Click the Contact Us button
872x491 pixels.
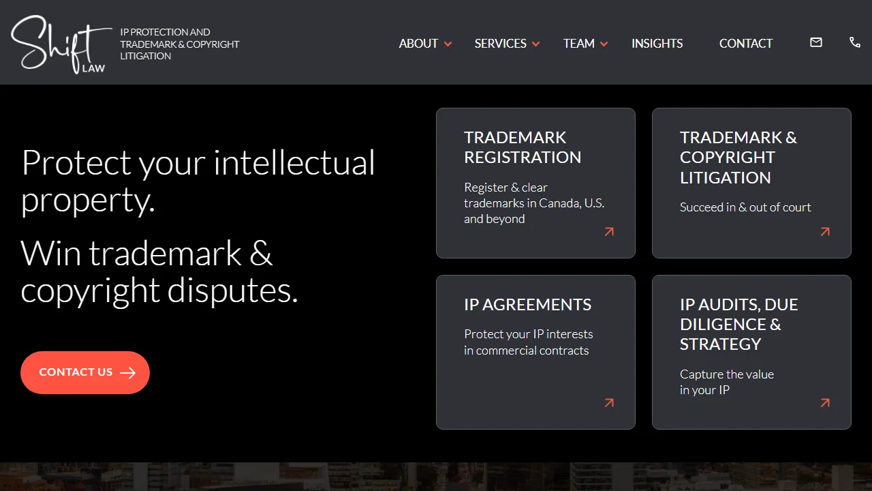point(85,372)
